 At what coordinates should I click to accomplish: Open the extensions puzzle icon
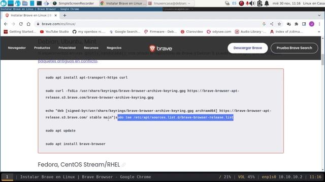point(297,24)
